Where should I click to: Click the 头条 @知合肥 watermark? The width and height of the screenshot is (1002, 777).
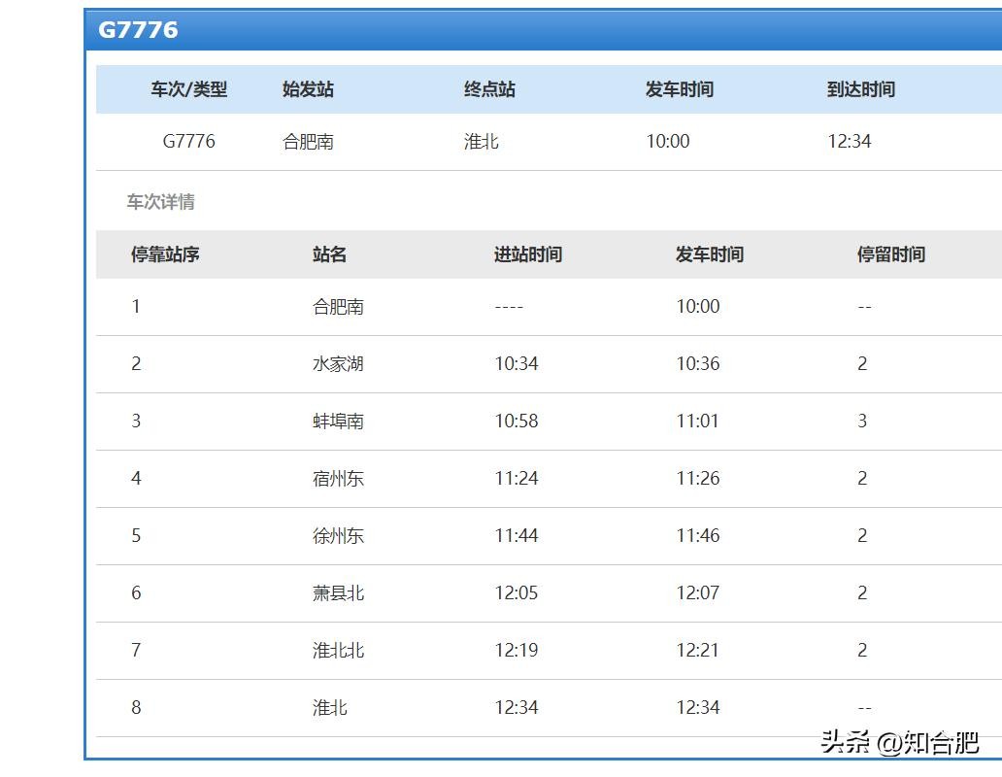point(899,743)
